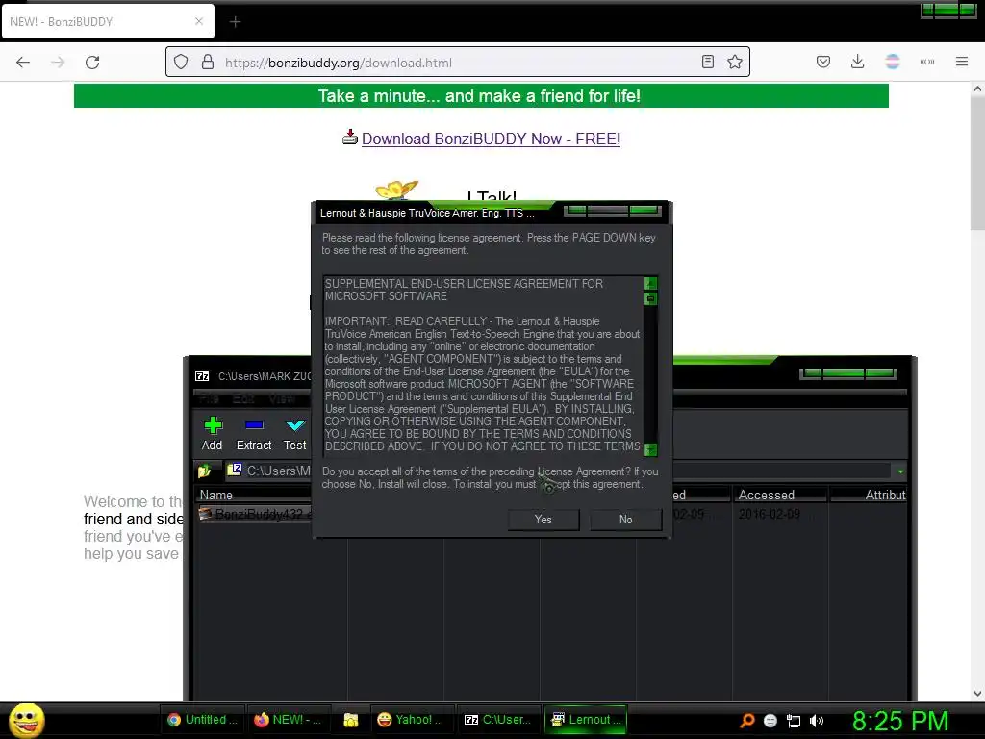Open the browser Downloads panel
985x739 pixels.
[x=857, y=62]
